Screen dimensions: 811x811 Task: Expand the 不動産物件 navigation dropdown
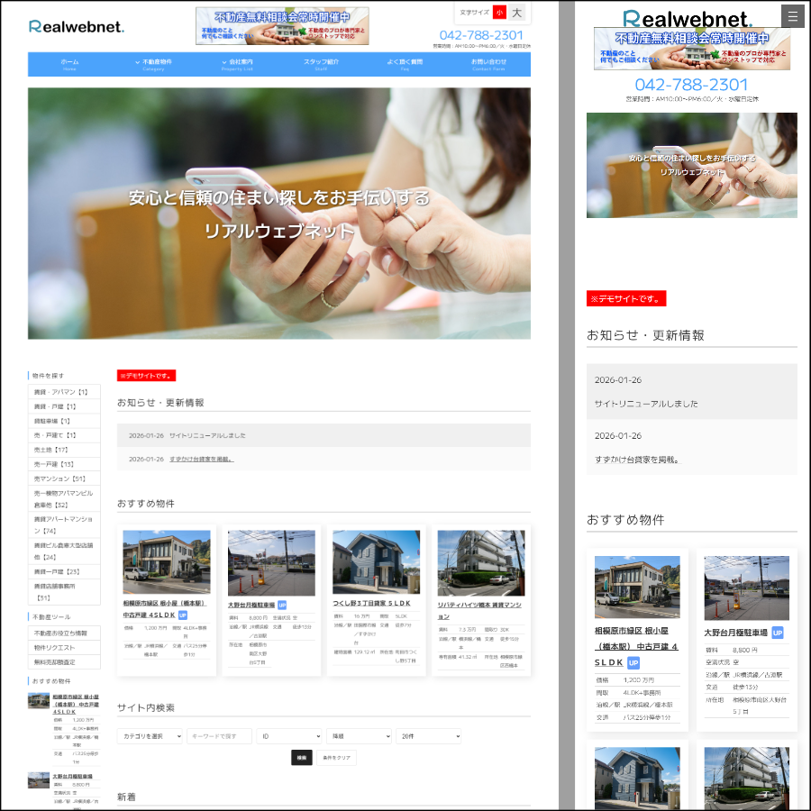(x=155, y=64)
